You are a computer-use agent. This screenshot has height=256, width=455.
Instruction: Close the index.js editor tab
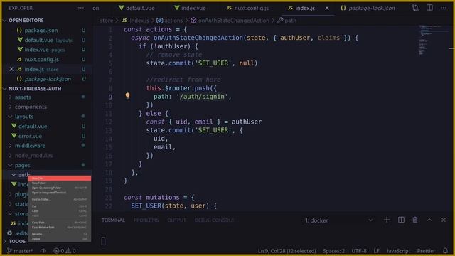pyautogui.click(x=327, y=8)
